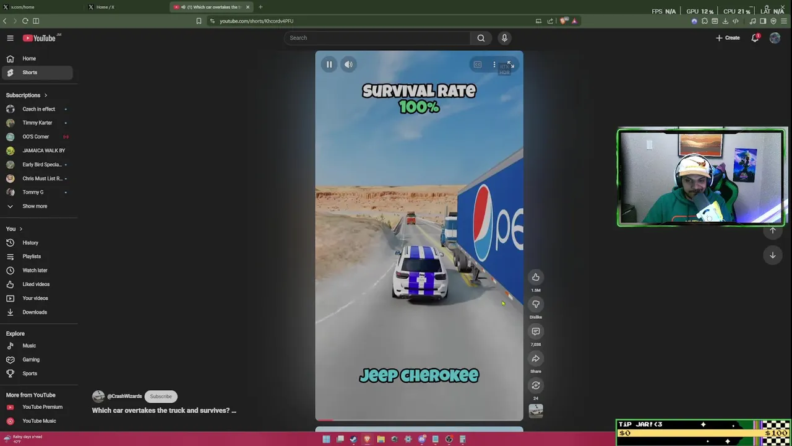
Task: Bookmark this page in address bar
Action: click(199, 21)
